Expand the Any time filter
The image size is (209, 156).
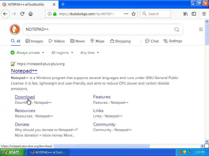(x=90, y=53)
